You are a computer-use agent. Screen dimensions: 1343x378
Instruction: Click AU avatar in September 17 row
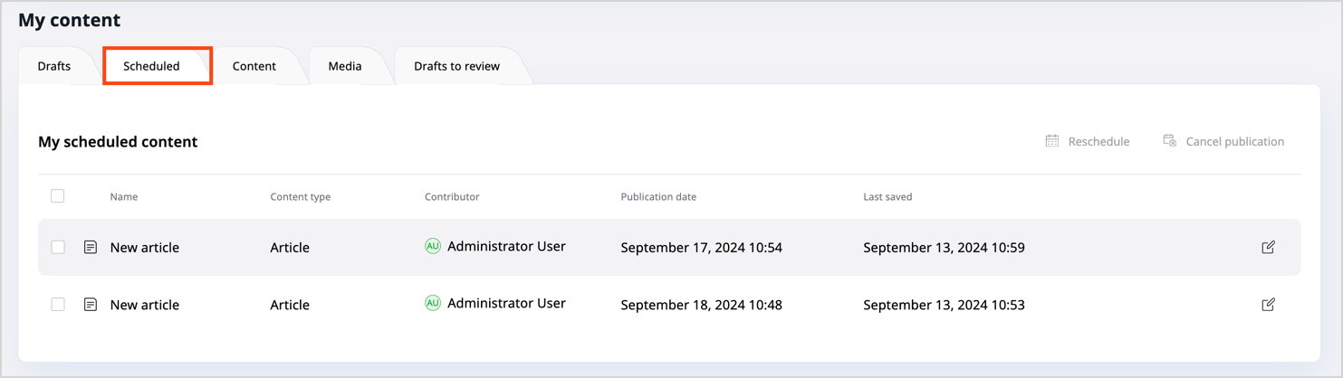tap(433, 246)
